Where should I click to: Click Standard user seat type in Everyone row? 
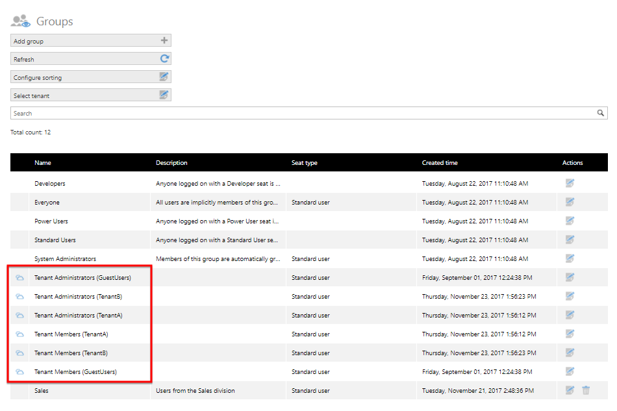pyautogui.click(x=310, y=202)
